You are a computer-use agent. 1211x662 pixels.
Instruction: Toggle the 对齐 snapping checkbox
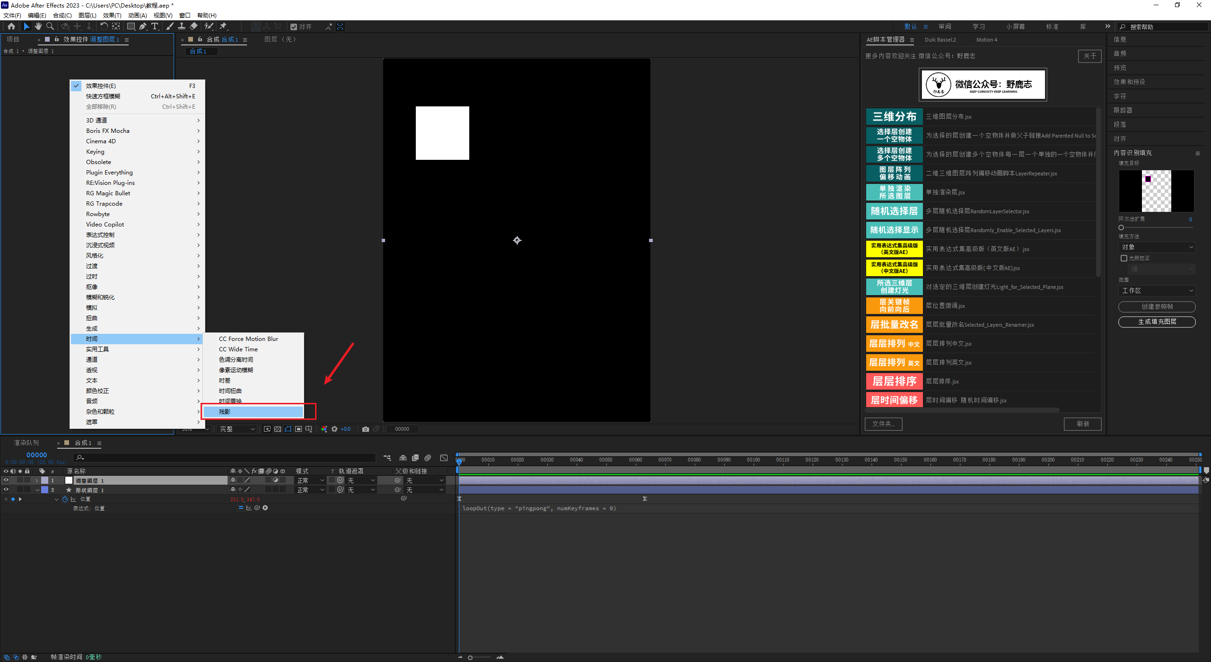[x=294, y=27]
